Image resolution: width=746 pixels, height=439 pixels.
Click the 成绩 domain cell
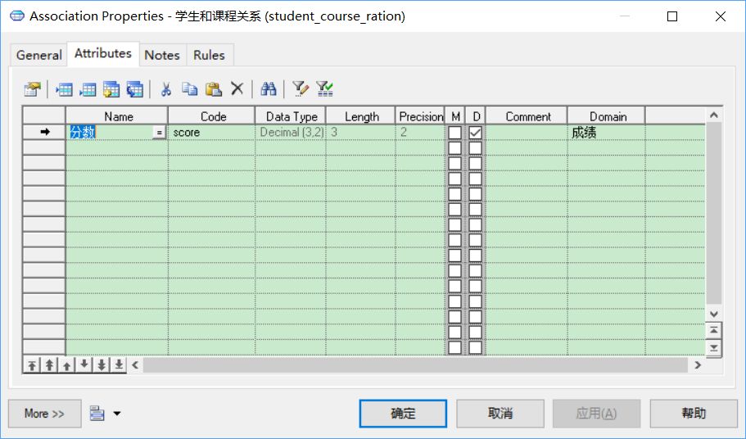click(607, 132)
